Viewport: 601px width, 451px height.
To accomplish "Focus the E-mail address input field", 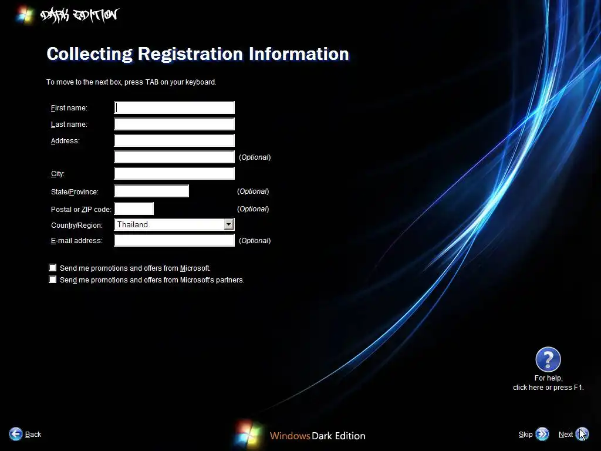I will (174, 240).
